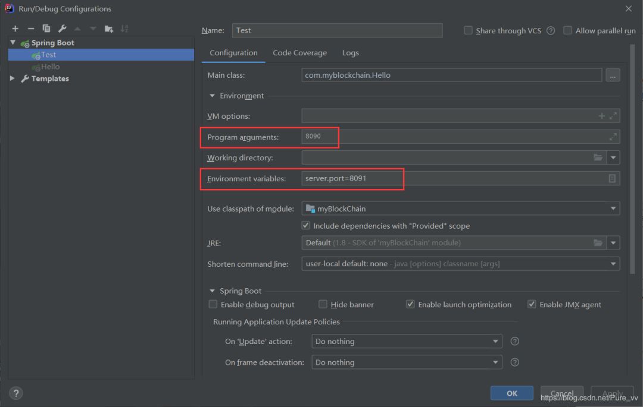Enable the Share through VCS checkbox
Viewport: 643px width, 407px height.
point(468,30)
